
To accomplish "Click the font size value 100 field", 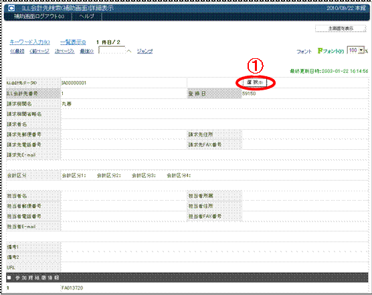I will [x=353, y=50].
